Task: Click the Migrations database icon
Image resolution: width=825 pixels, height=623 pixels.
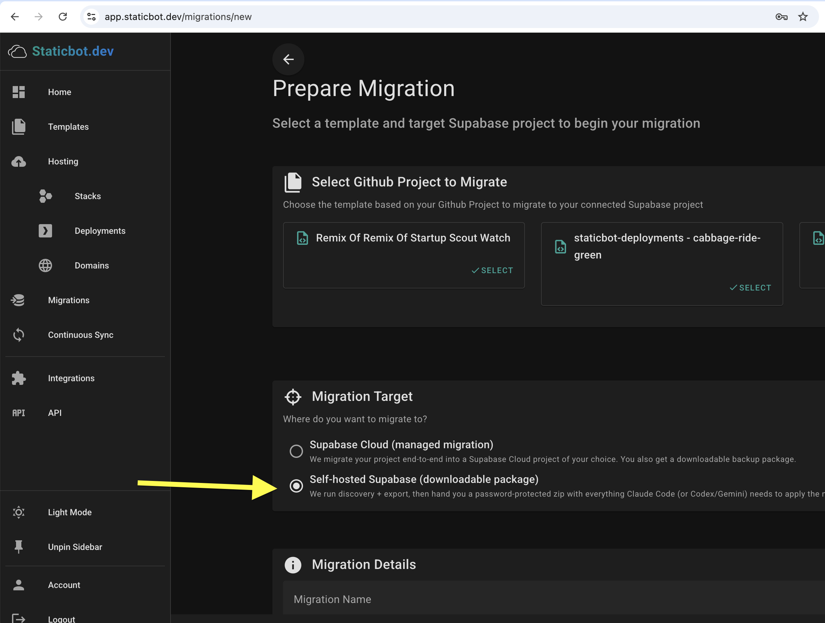Action: 18,300
